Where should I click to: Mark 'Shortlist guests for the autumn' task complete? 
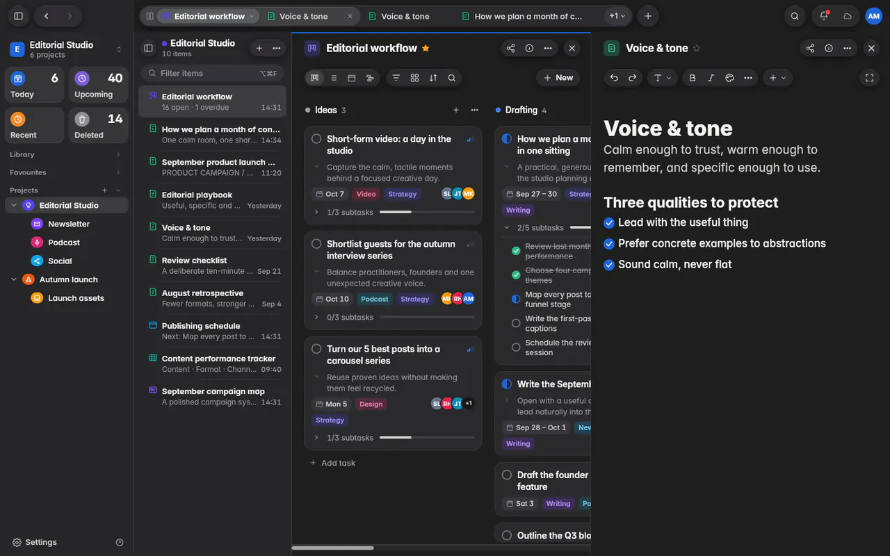pos(316,244)
